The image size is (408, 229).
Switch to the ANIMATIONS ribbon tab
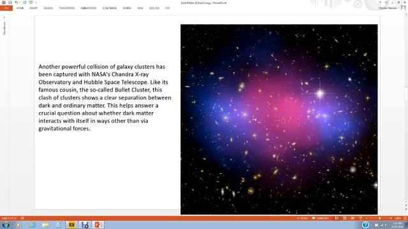(89, 8)
